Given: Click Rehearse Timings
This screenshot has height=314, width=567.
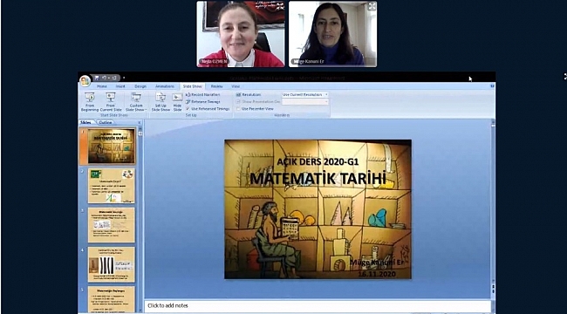Looking at the screenshot, I should [x=203, y=102].
